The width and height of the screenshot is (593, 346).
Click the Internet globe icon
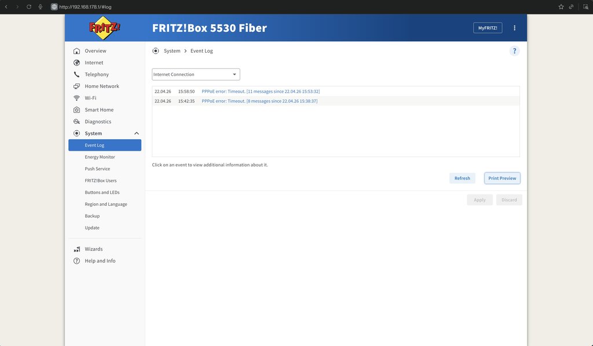[77, 63]
